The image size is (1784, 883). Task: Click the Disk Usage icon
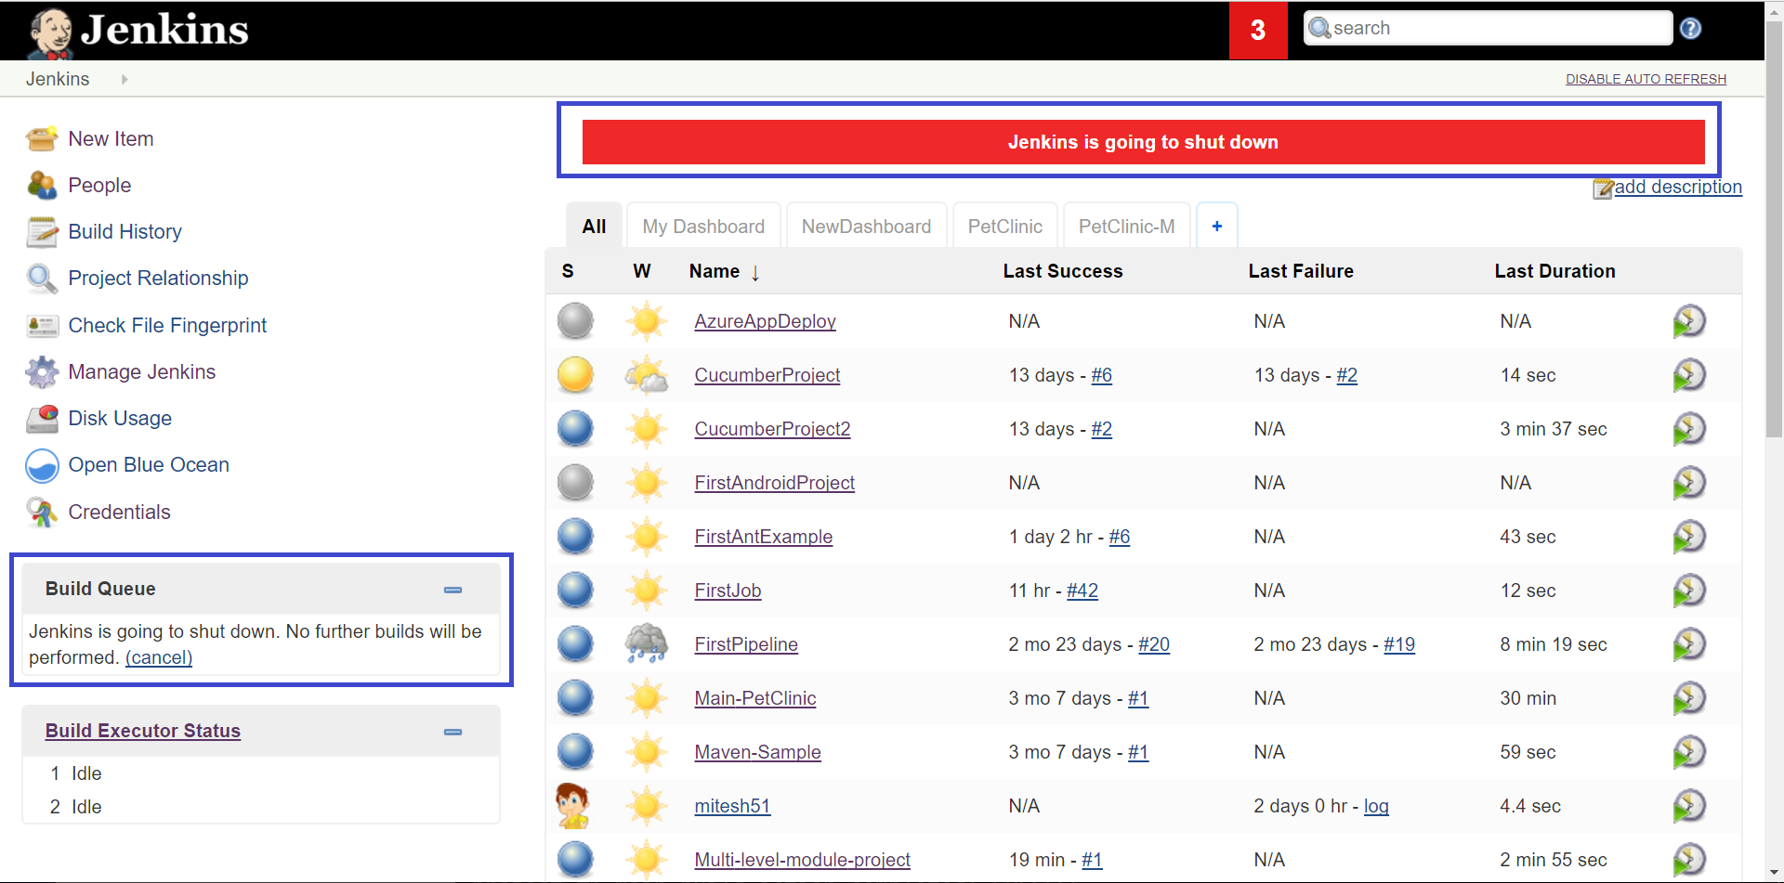point(42,419)
